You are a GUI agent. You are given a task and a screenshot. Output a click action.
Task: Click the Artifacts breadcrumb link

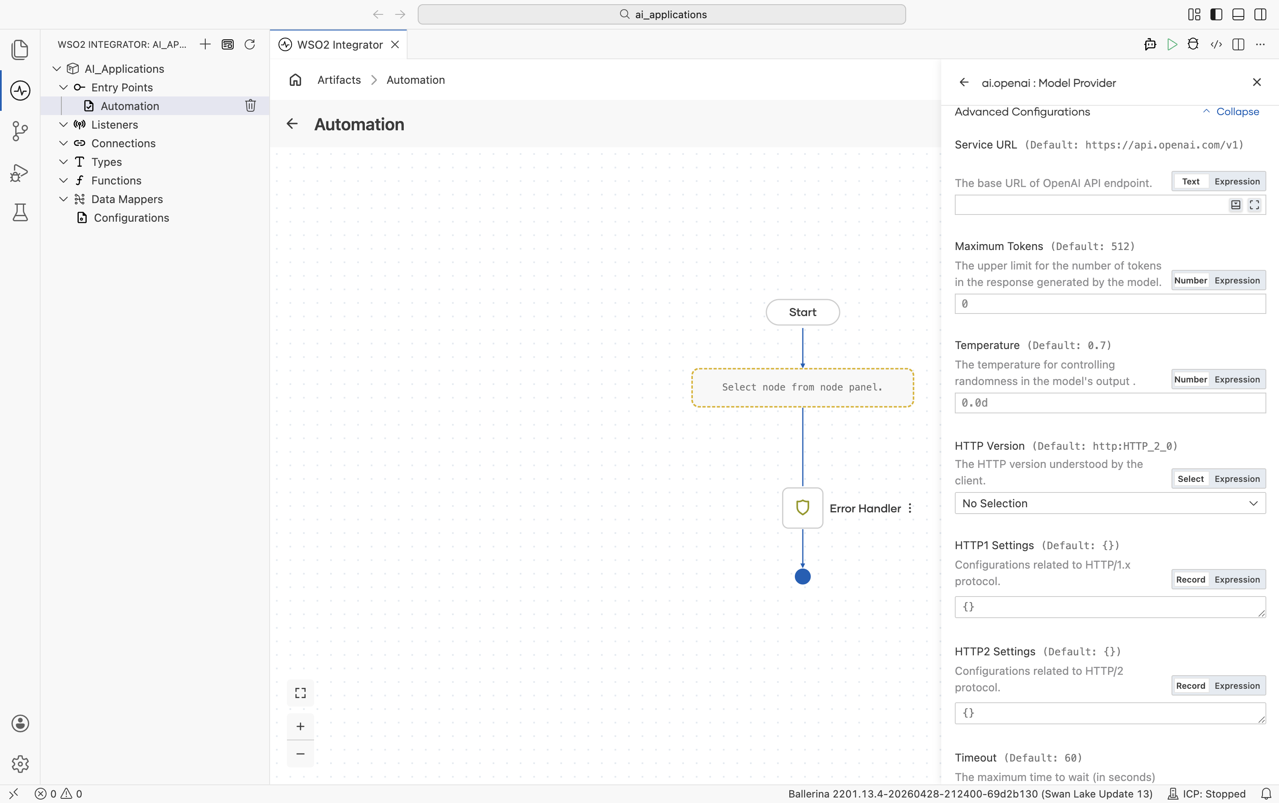(x=339, y=80)
